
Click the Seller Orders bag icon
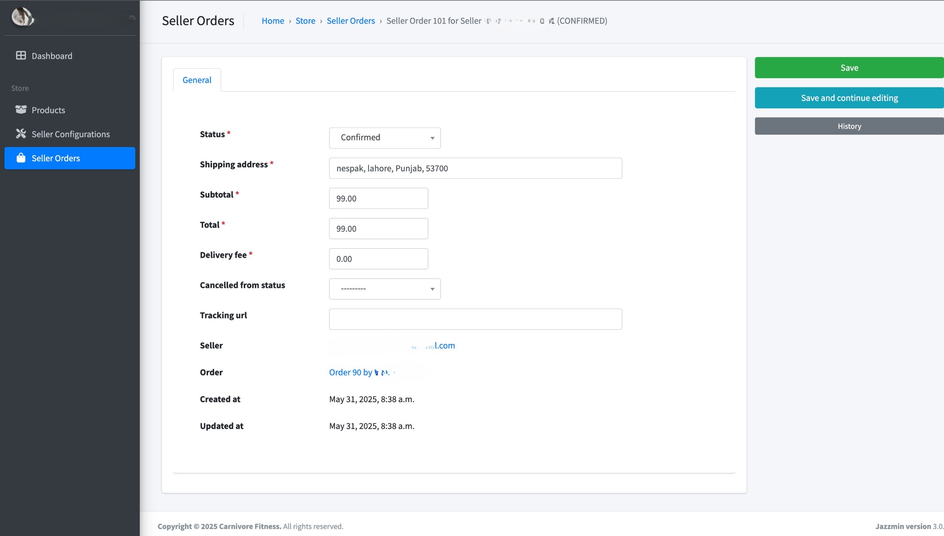(21, 158)
